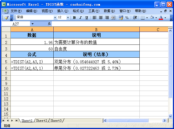Open 数据(D) menu
The width and height of the screenshot is (174, 129).
tap(109, 11)
